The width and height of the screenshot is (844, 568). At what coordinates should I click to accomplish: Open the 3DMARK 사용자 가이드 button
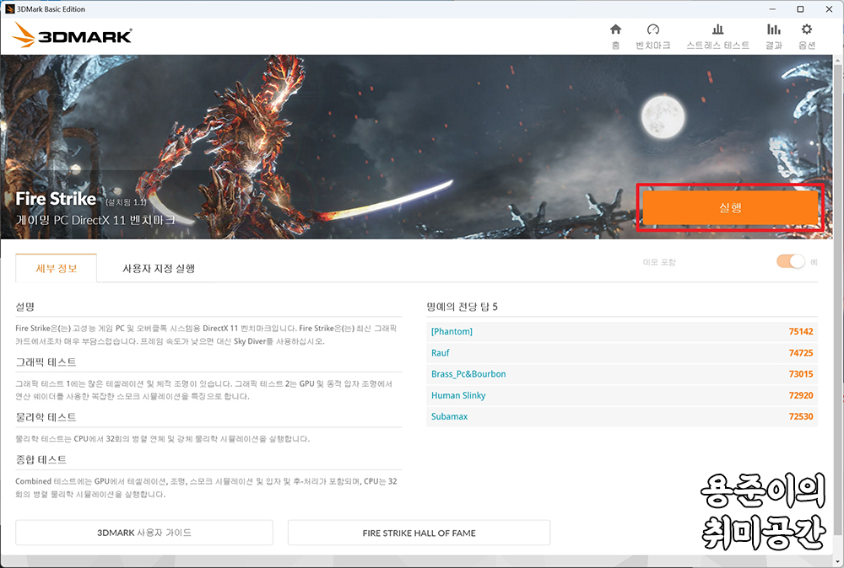(x=144, y=533)
